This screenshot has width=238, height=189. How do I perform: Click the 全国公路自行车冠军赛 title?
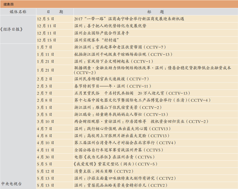click(119, 150)
